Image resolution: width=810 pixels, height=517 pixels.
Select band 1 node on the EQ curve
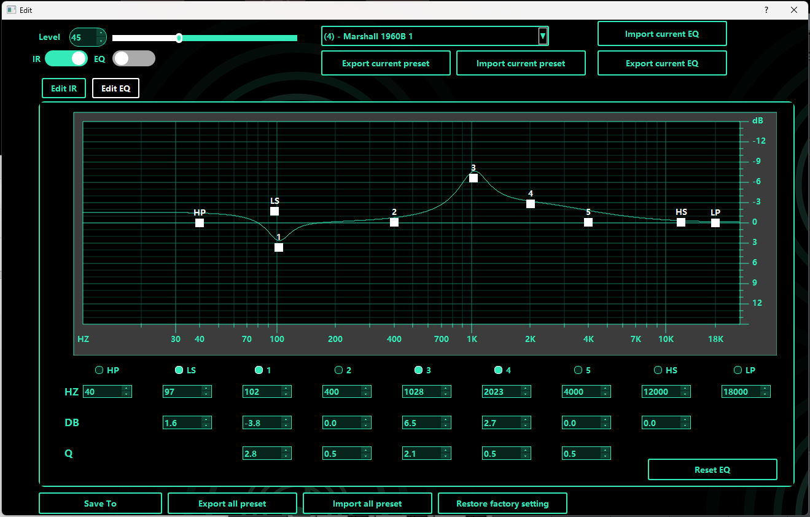[279, 247]
